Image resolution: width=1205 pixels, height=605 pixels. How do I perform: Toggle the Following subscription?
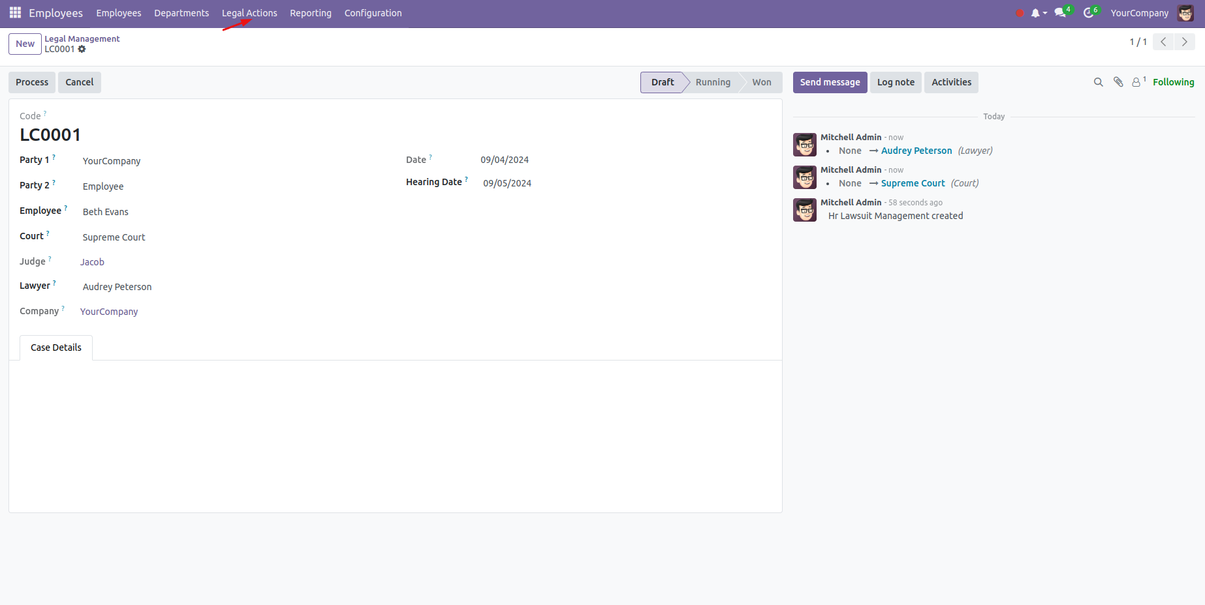[x=1173, y=82]
